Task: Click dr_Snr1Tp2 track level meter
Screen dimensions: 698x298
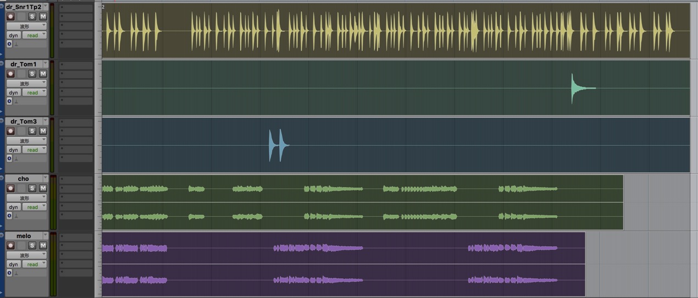Action: [53, 30]
